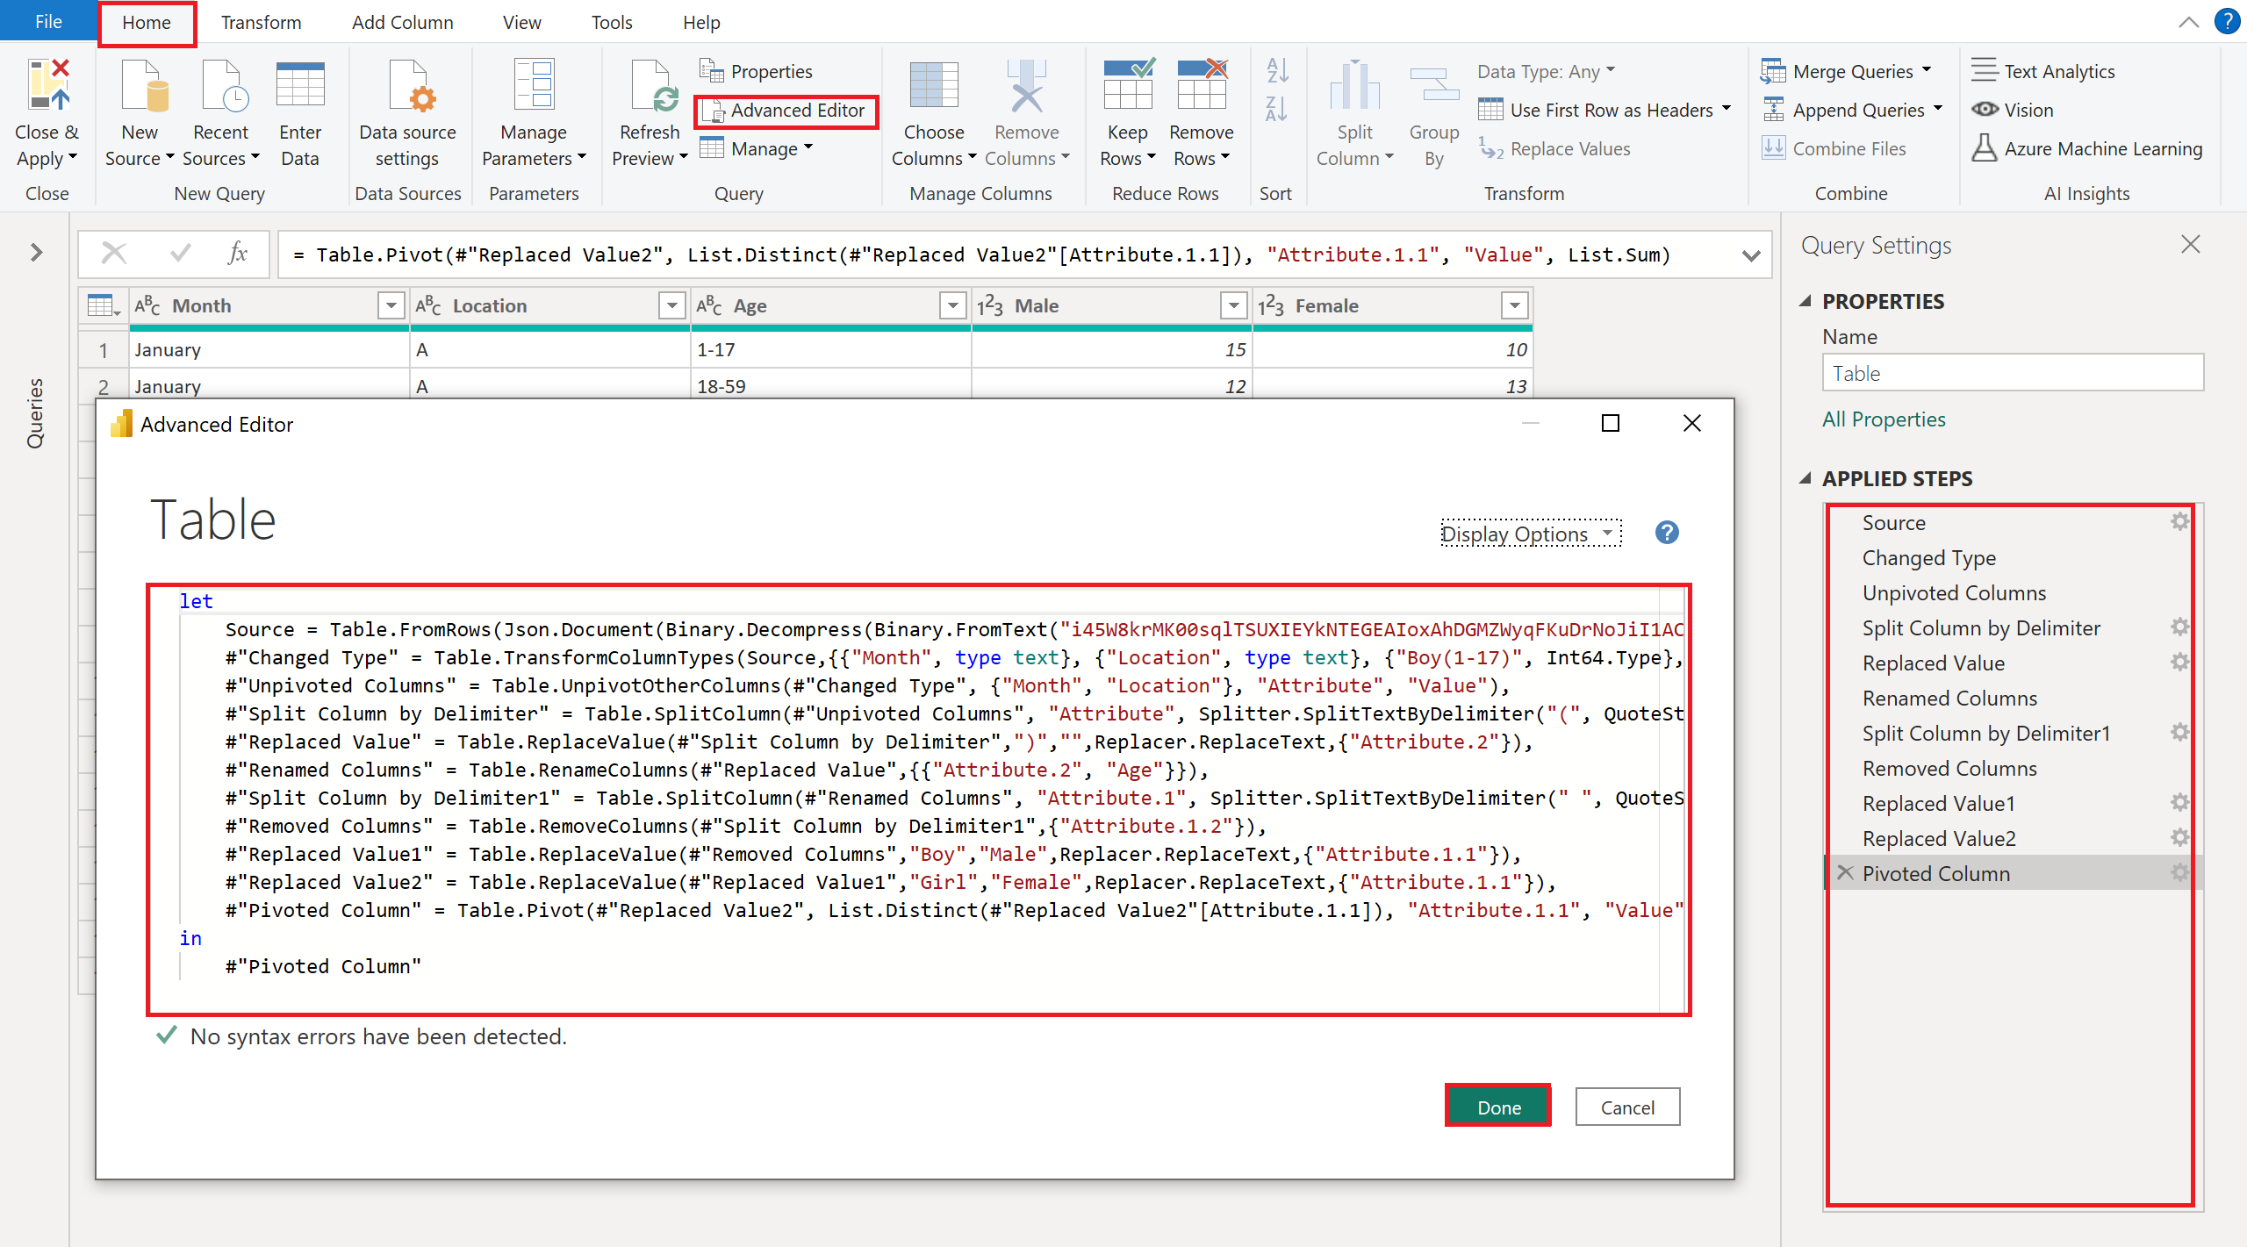The image size is (2247, 1247).
Task: Open New Source query icon
Action: [x=143, y=86]
